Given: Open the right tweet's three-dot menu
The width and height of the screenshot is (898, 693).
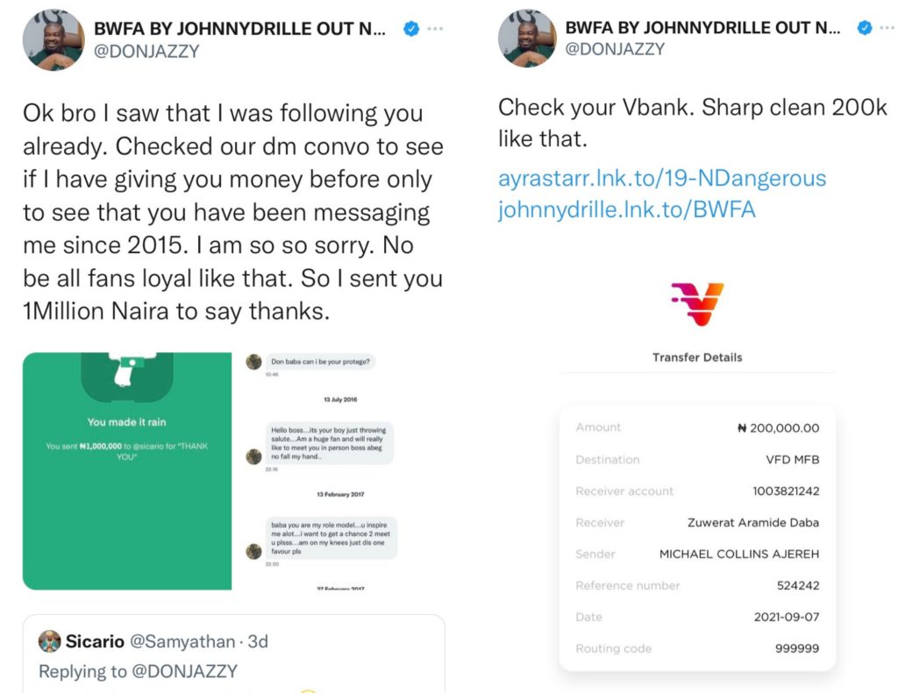Looking at the screenshot, I should tap(887, 29).
